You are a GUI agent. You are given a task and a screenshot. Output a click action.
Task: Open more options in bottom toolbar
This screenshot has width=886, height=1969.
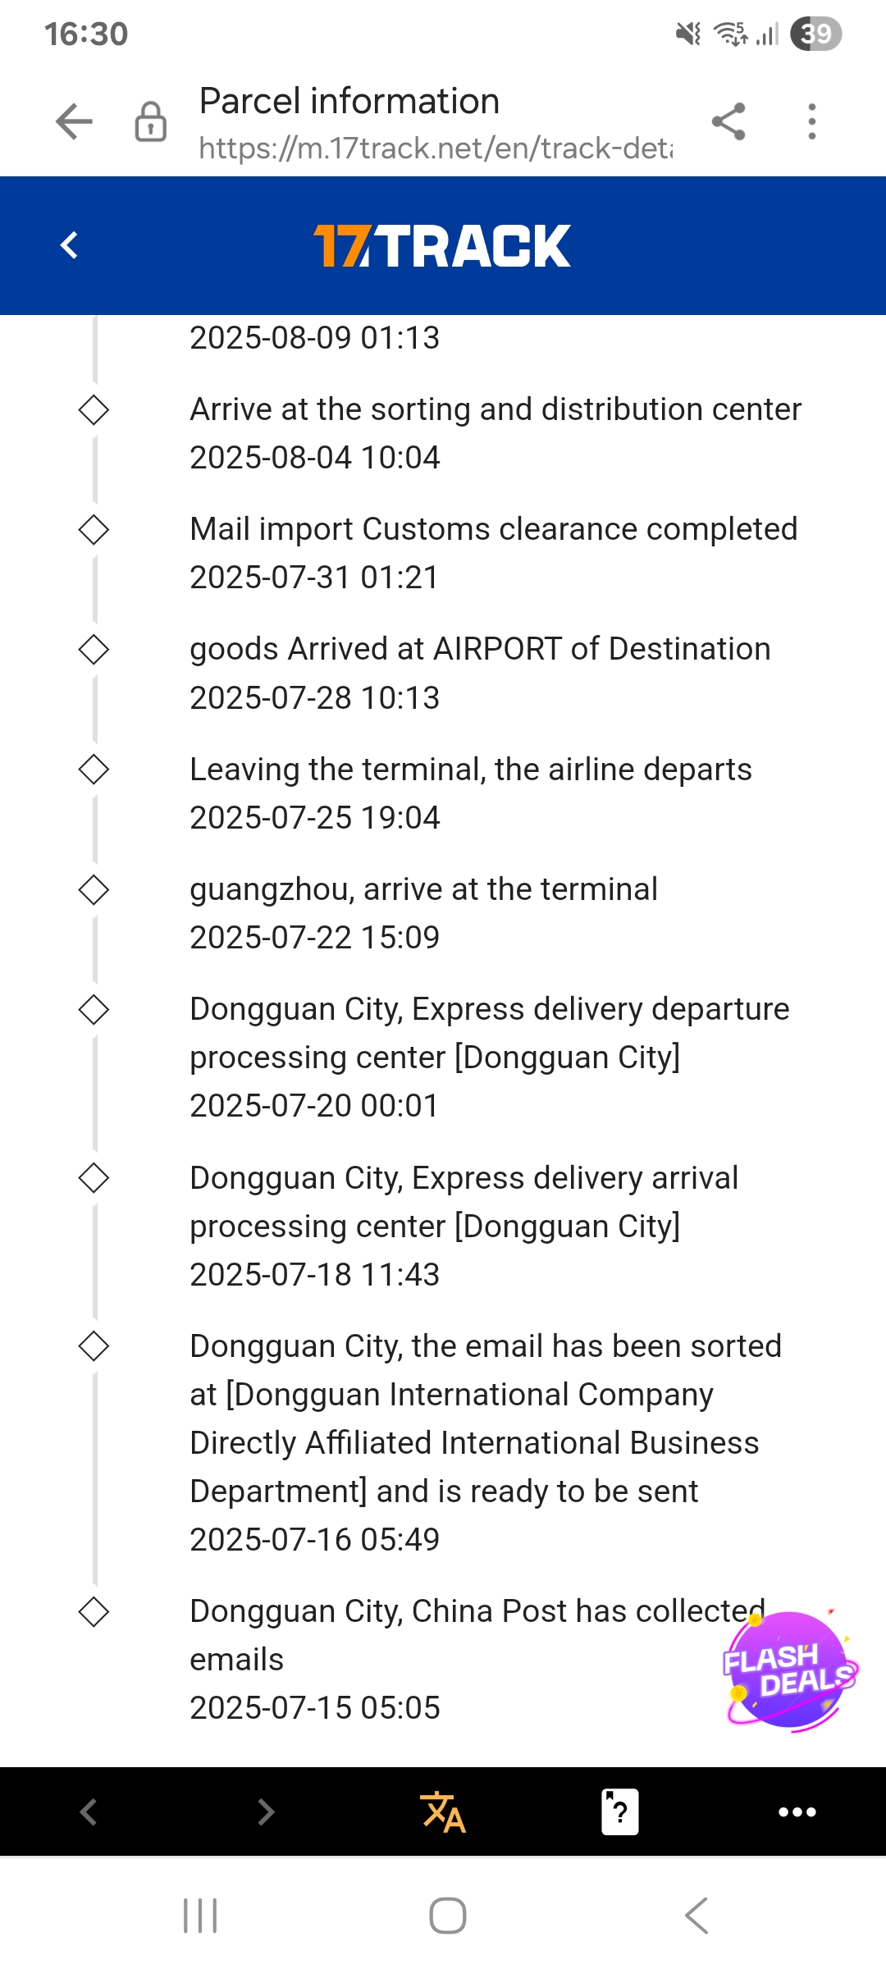(x=797, y=1811)
